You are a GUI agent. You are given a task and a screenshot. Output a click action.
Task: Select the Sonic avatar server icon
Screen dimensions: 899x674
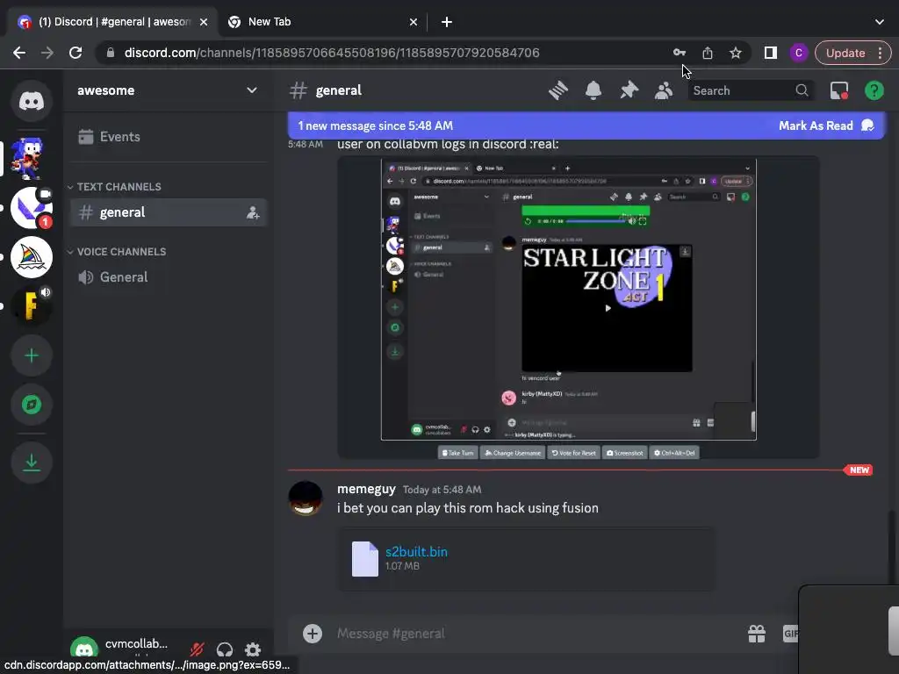[x=27, y=158]
